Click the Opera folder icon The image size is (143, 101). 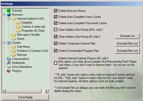coord(14,39)
